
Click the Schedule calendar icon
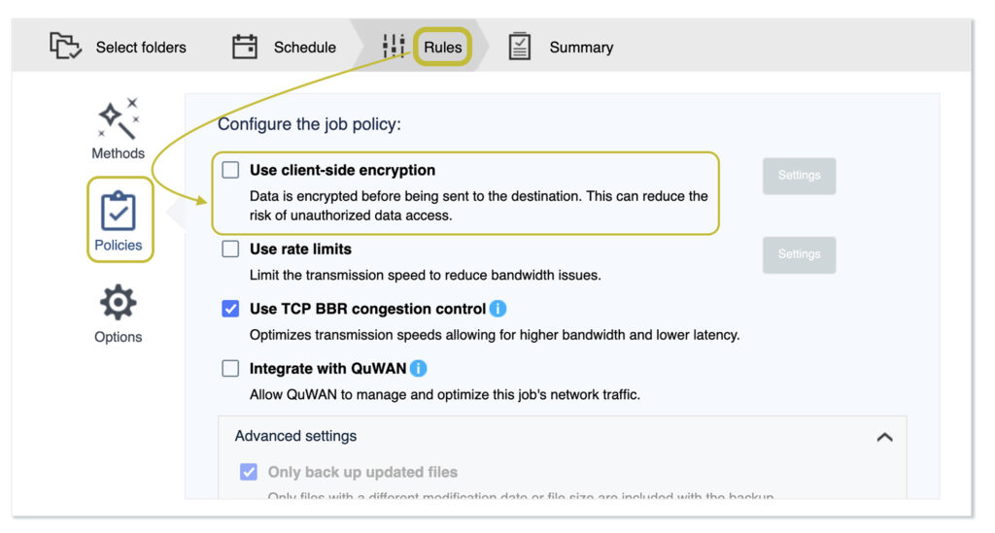coord(245,47)
